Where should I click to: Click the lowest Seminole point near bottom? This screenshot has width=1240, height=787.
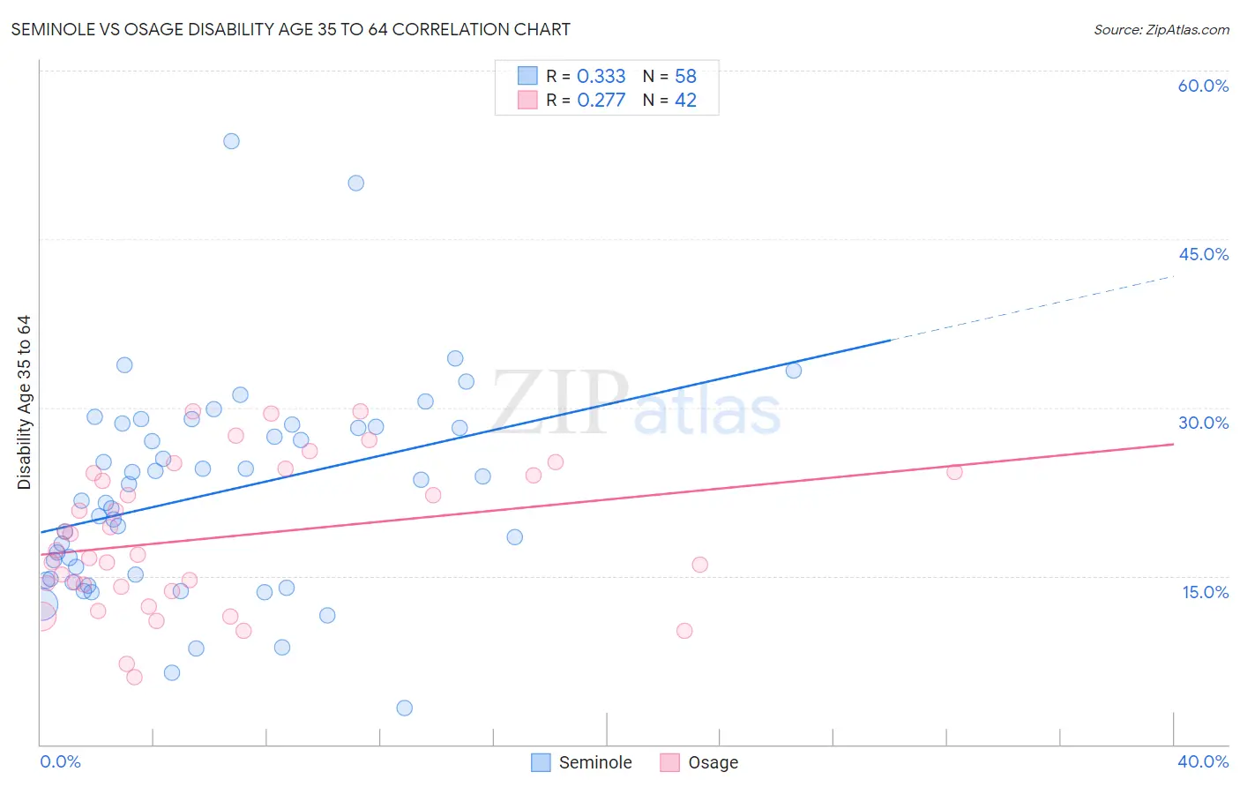click(x=404, y=708)
